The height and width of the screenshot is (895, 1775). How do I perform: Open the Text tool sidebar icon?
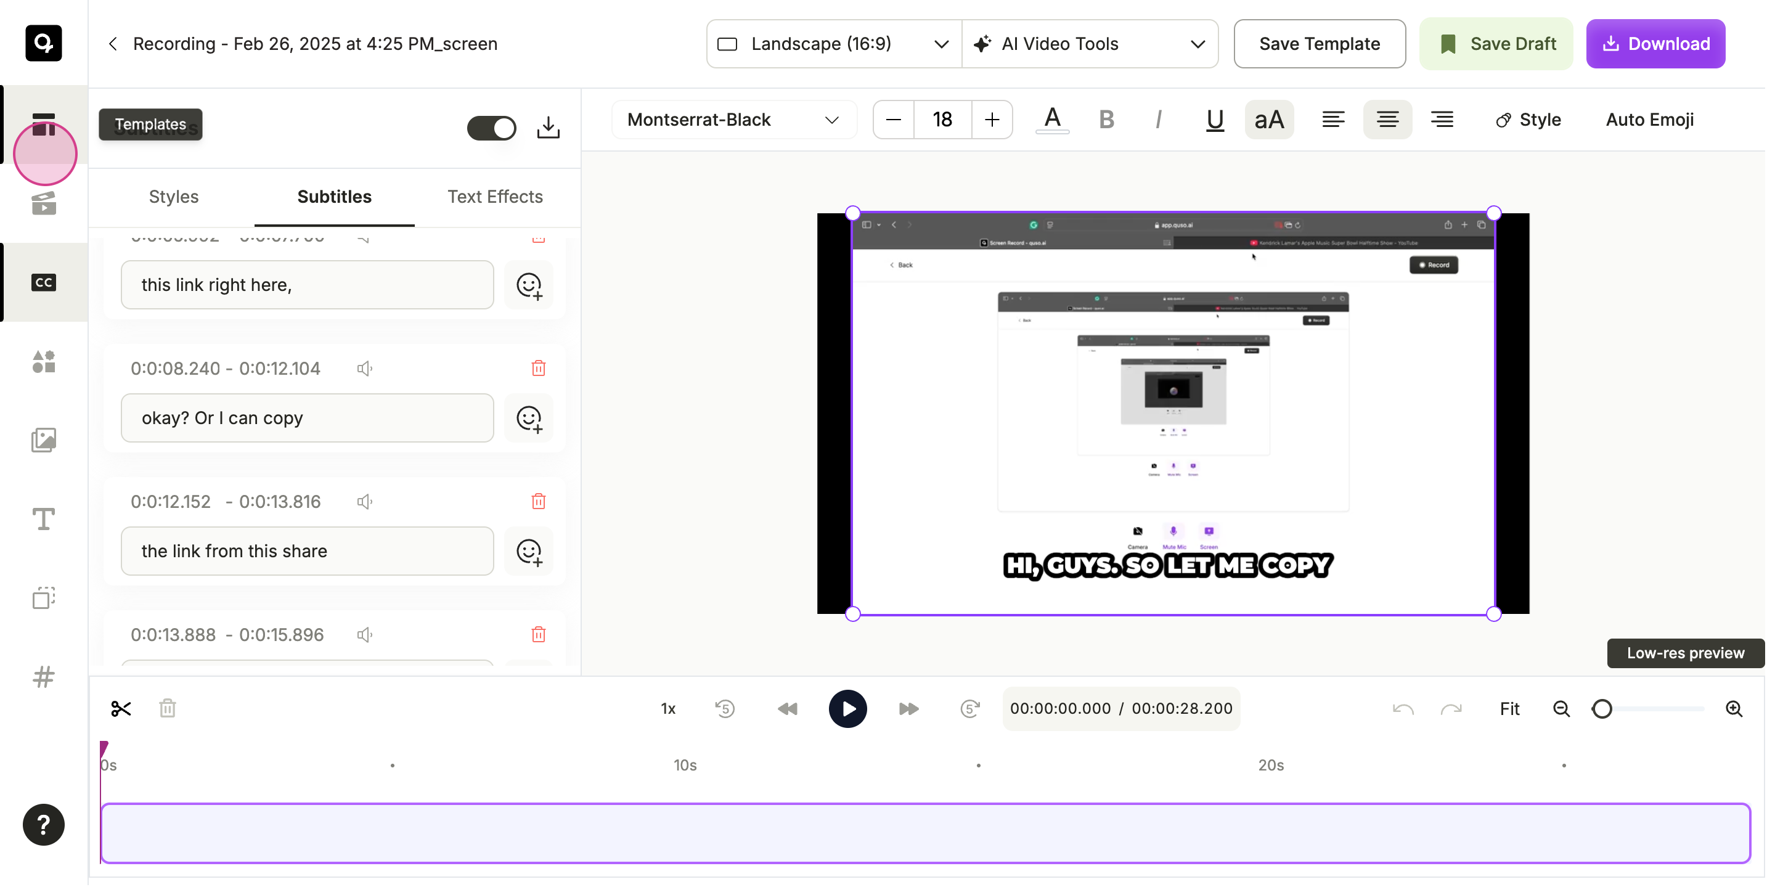point(43,520)
